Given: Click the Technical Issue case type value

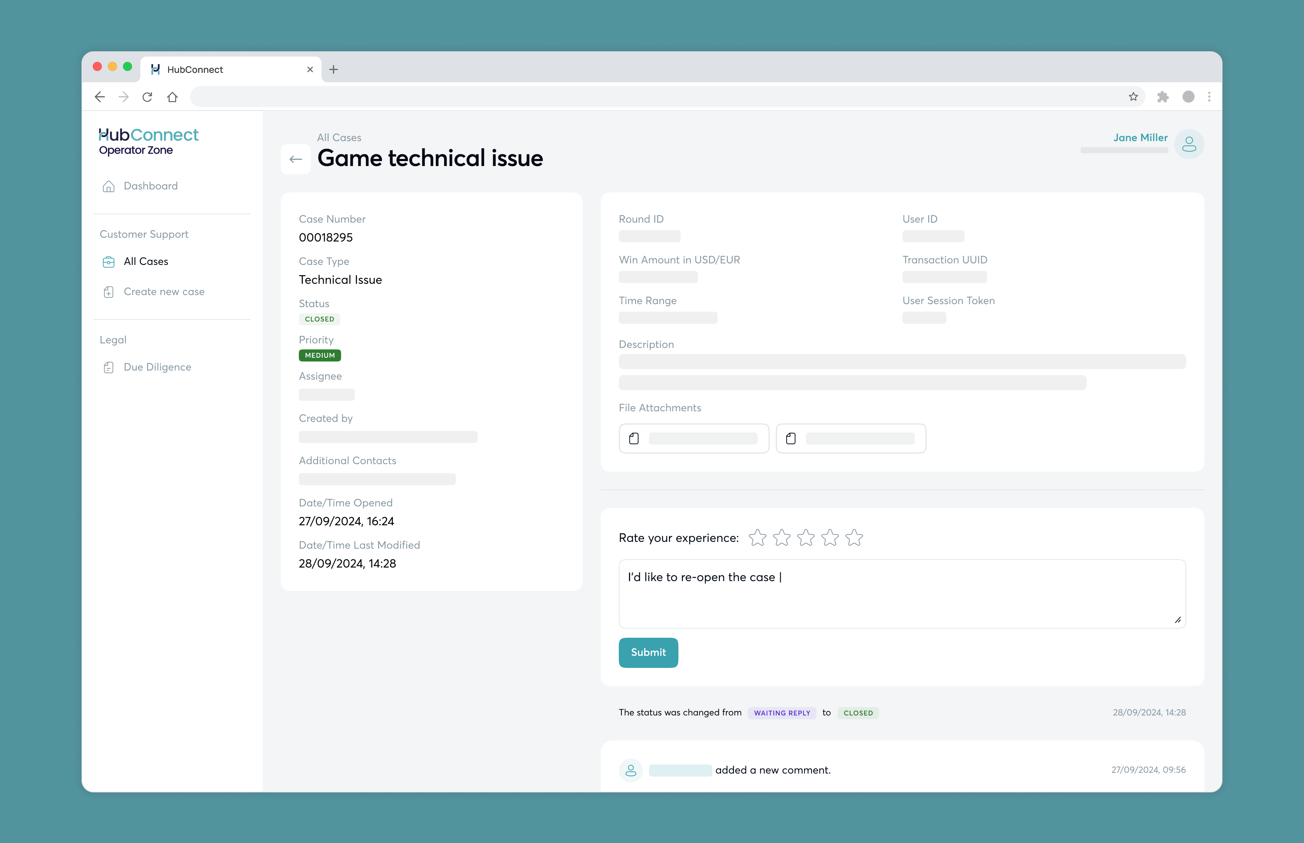Looking at the screenshot, I should point(340,280).
